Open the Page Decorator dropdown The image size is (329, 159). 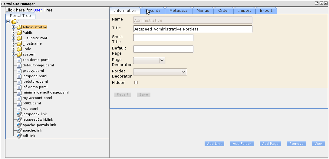click(162, 60)
